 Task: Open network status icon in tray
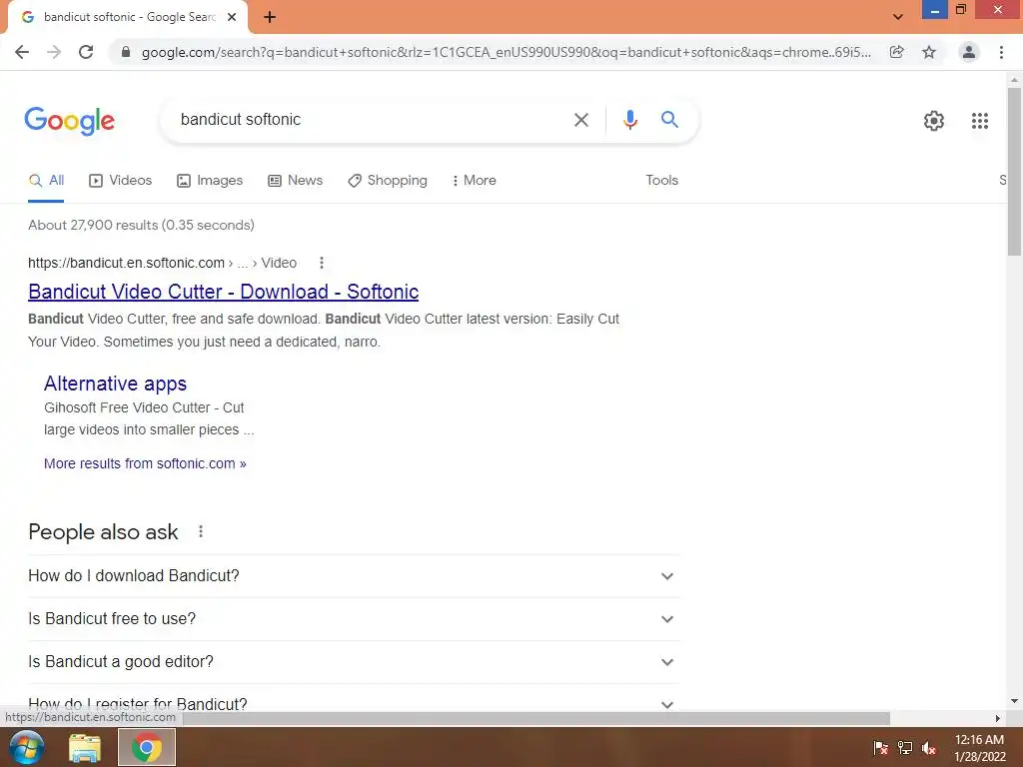(x=905, y=747)
